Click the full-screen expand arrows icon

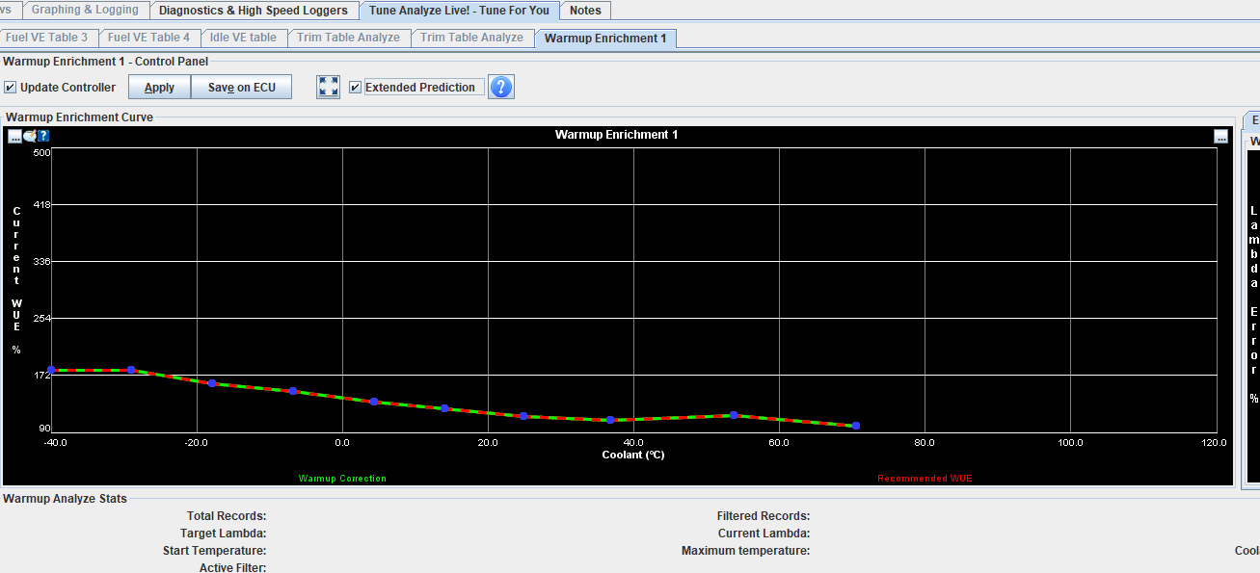point(329,87)
